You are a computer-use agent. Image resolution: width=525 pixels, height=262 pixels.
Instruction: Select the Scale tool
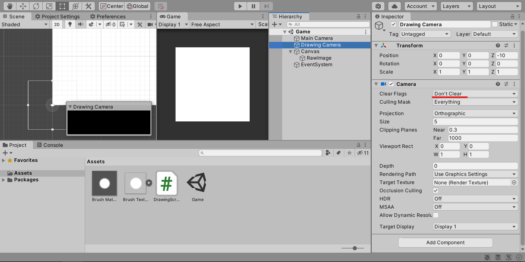click(x=49, y=6)
